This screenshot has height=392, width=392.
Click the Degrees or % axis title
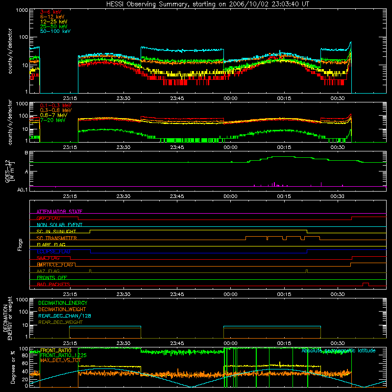pyautogui.click(x=13, y=367)
